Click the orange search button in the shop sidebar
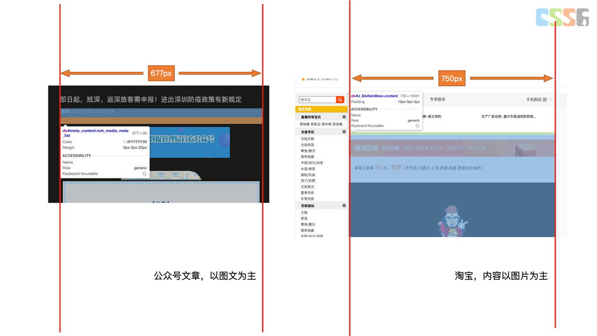 (340, 100)
